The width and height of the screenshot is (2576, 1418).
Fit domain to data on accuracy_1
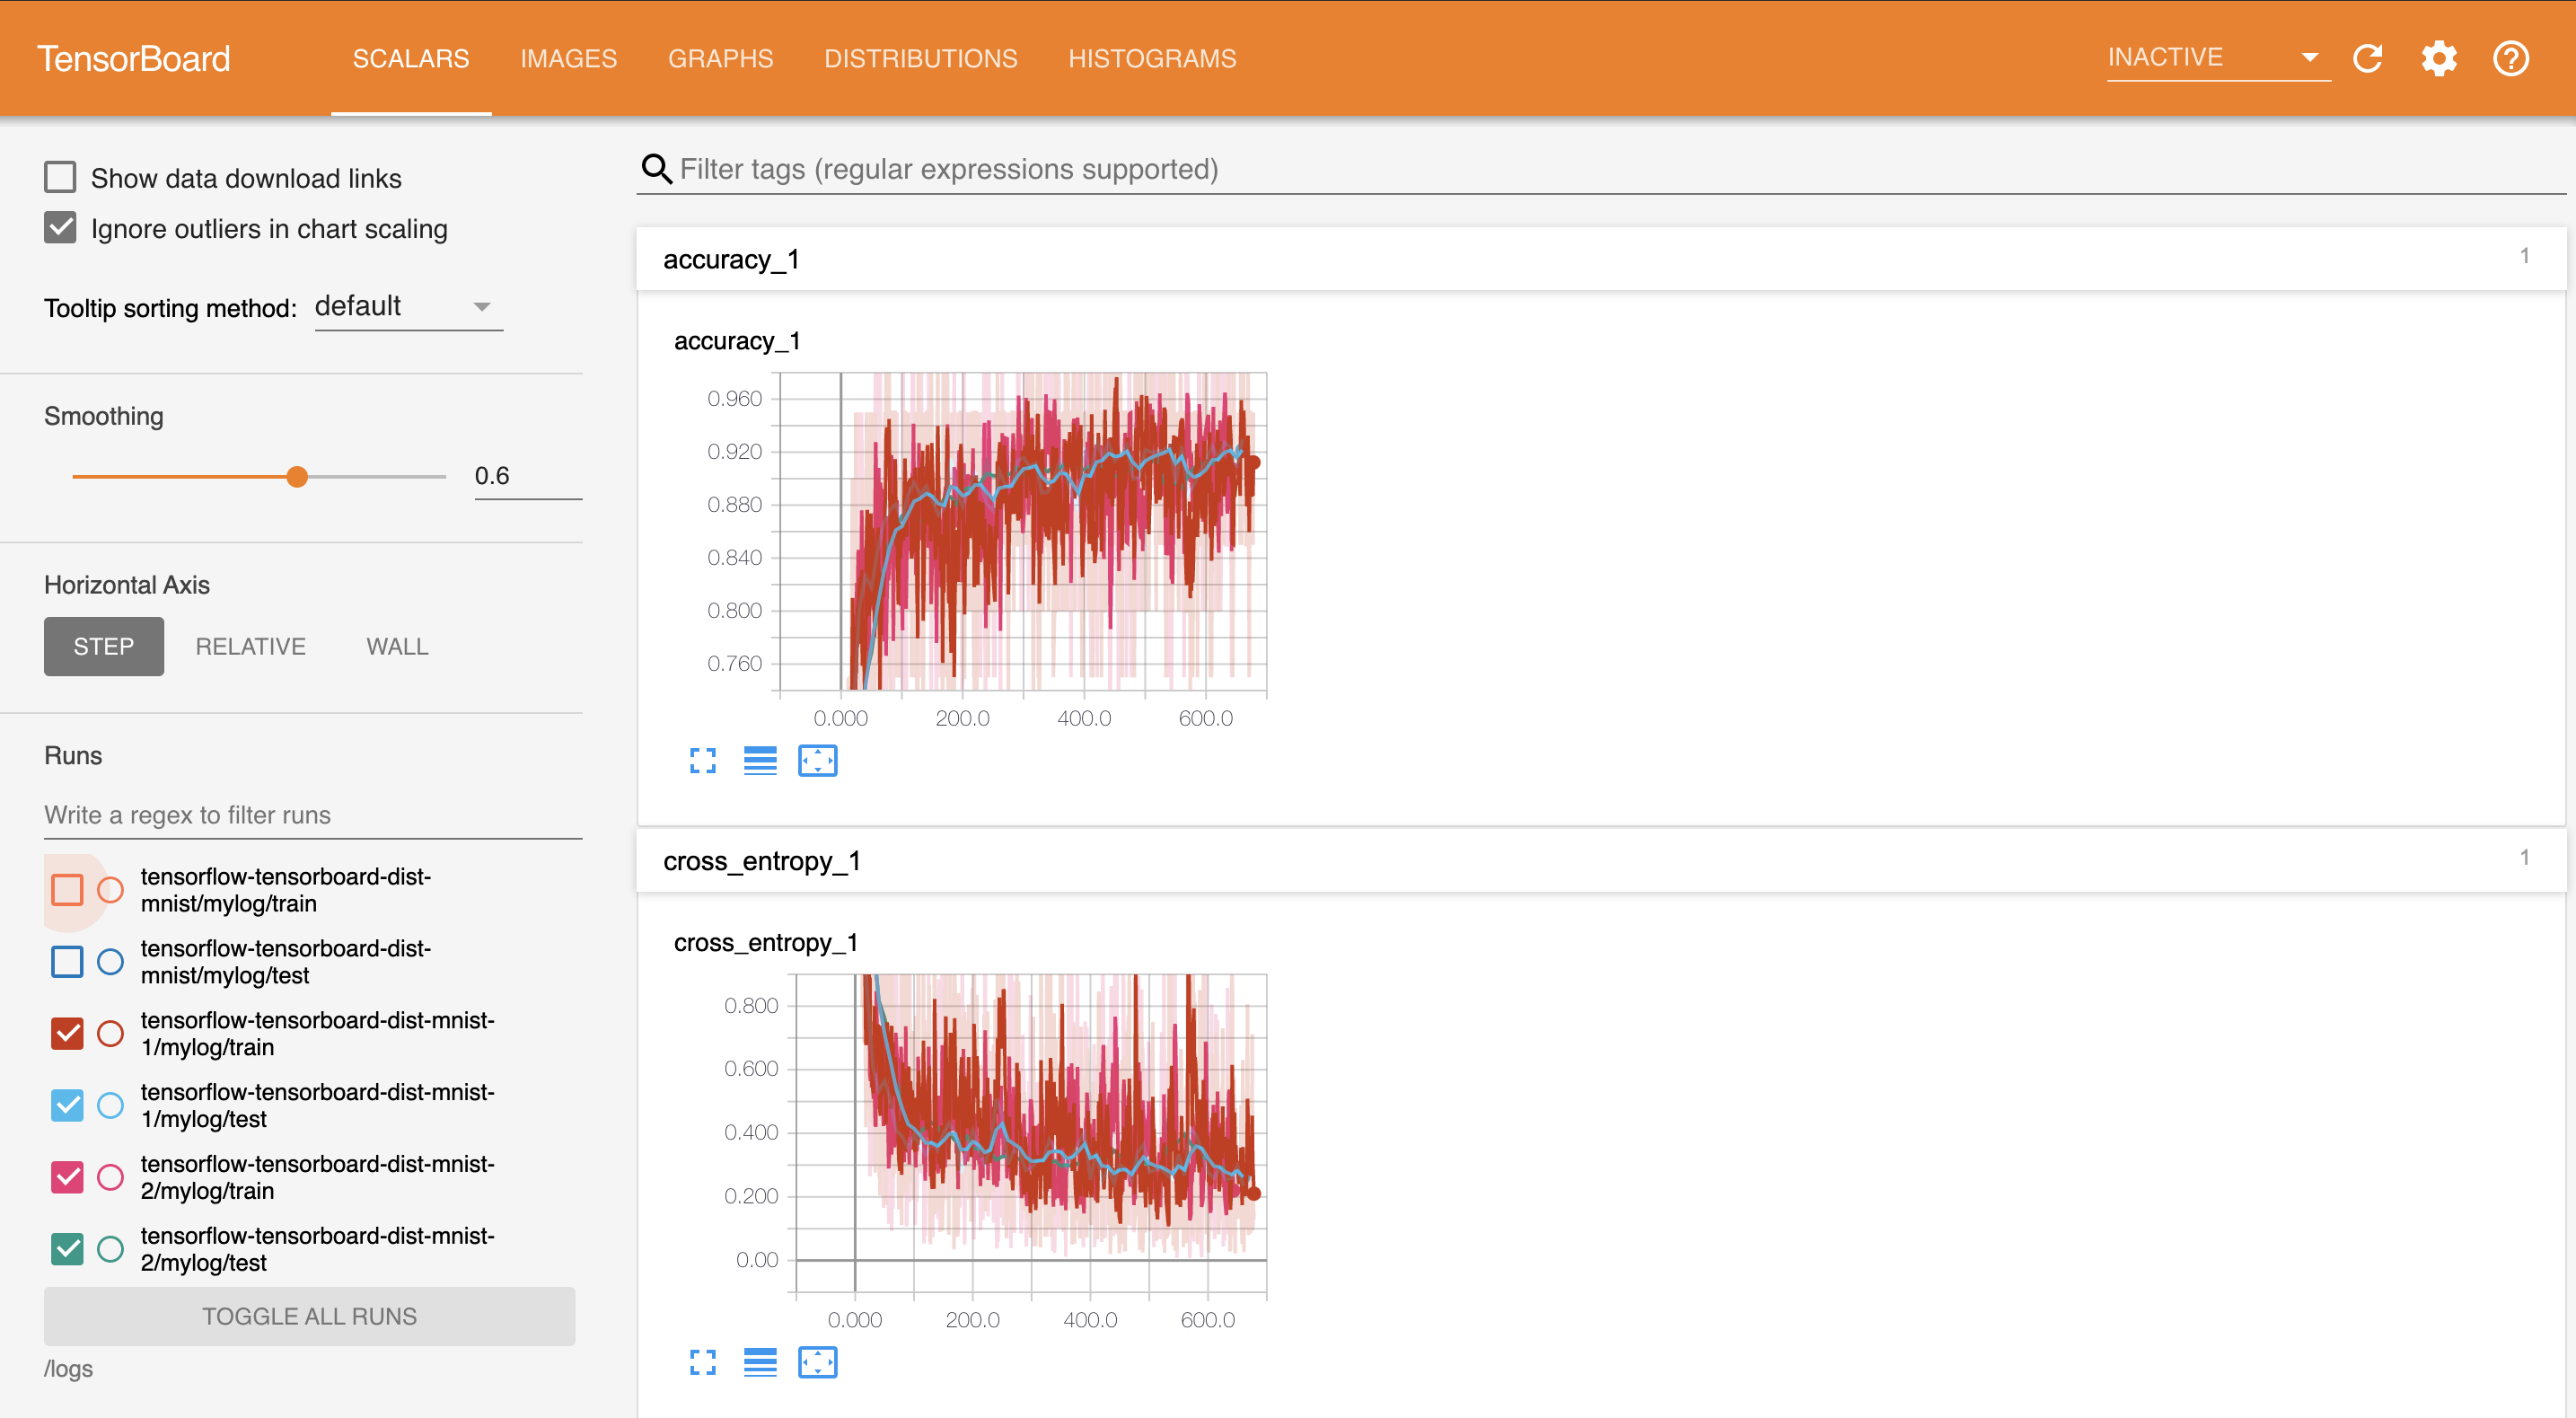click(x=817, y=761)
